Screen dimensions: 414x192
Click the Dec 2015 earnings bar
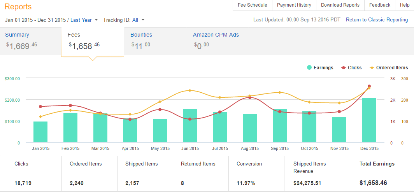pos(369,120)
